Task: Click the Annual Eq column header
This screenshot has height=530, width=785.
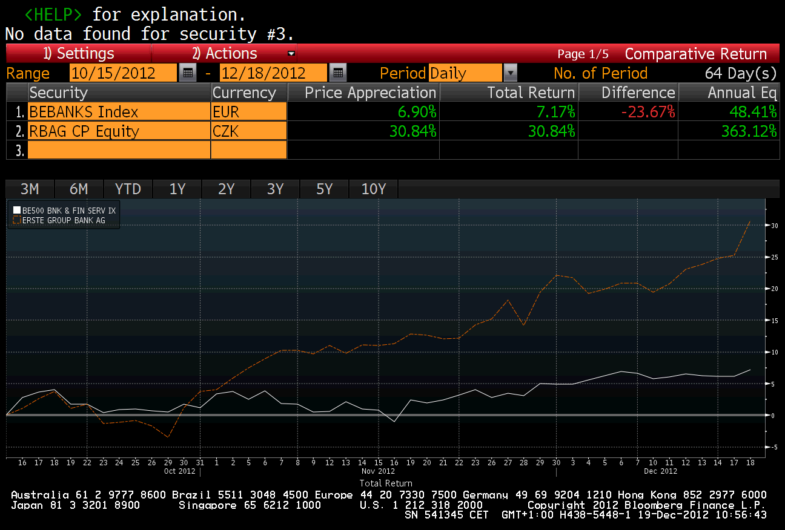Action: tap(729, 93)
